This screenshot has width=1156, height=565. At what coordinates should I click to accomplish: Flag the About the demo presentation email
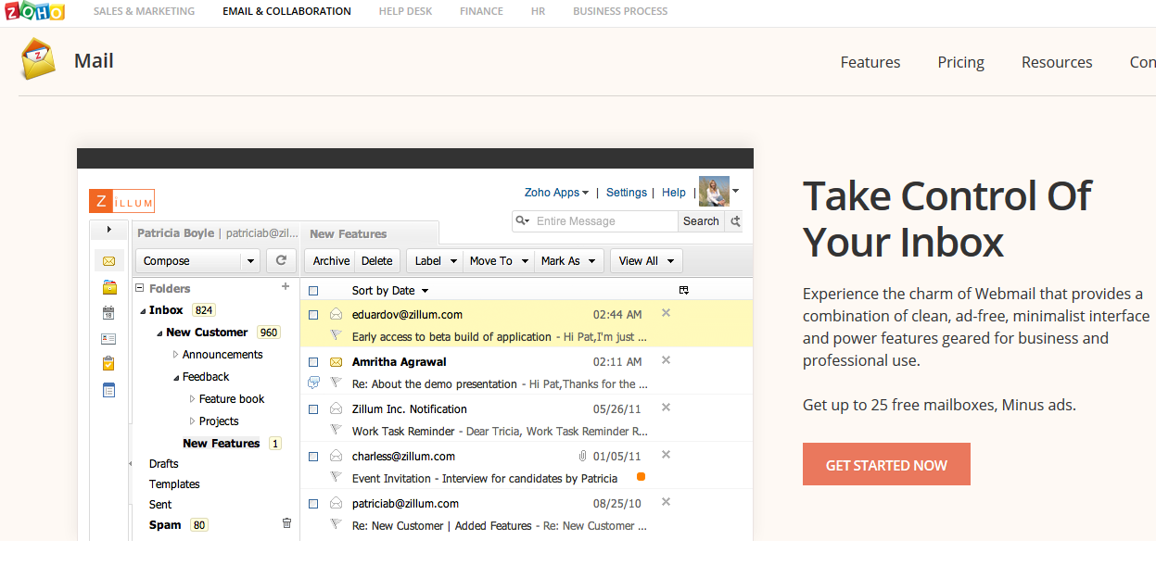coord(336,383)
